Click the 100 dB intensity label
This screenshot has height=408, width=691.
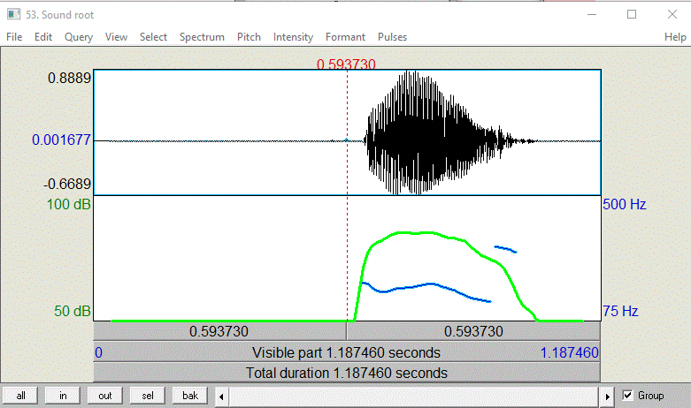coord(69,204)
